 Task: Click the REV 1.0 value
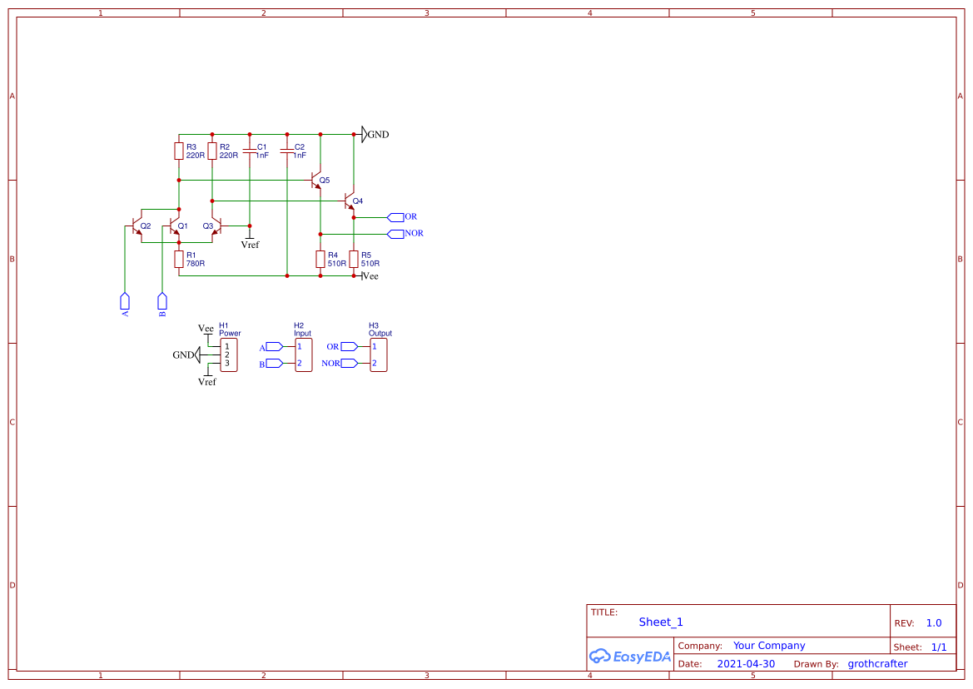click(x=934, y=622)
